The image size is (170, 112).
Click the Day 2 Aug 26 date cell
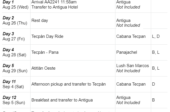point(16,20)
